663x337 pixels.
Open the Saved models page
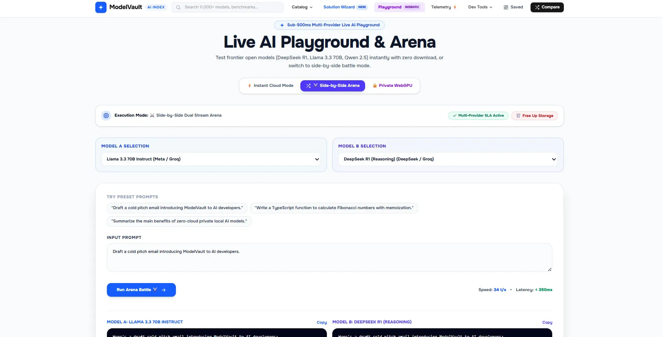click(x=513, y=7)
